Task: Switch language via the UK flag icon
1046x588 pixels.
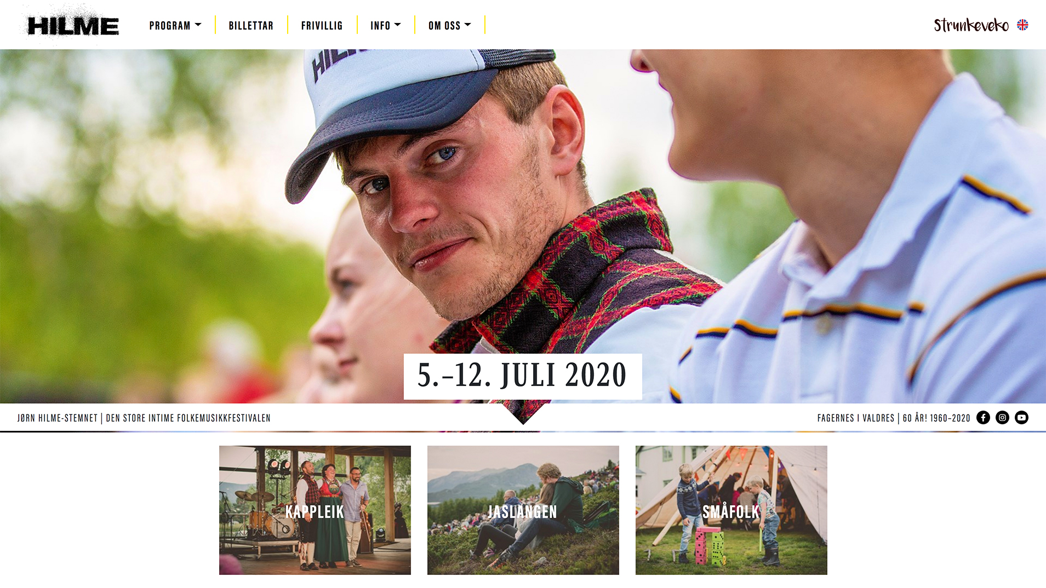Action: tap(1022, 25)
